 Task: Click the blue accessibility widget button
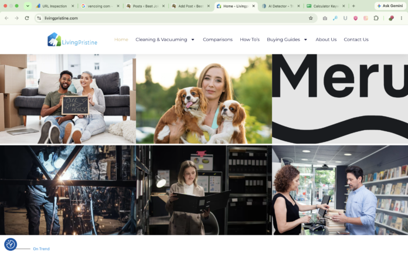(11, 244)
